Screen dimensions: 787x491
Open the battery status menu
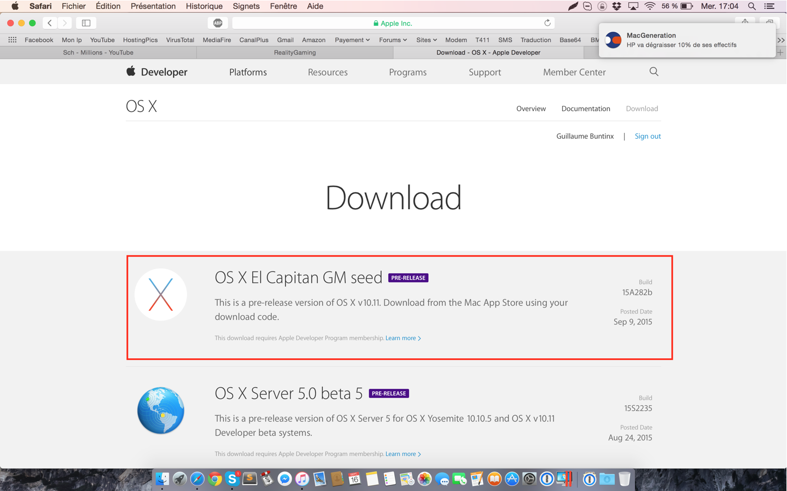click(686, 6)
